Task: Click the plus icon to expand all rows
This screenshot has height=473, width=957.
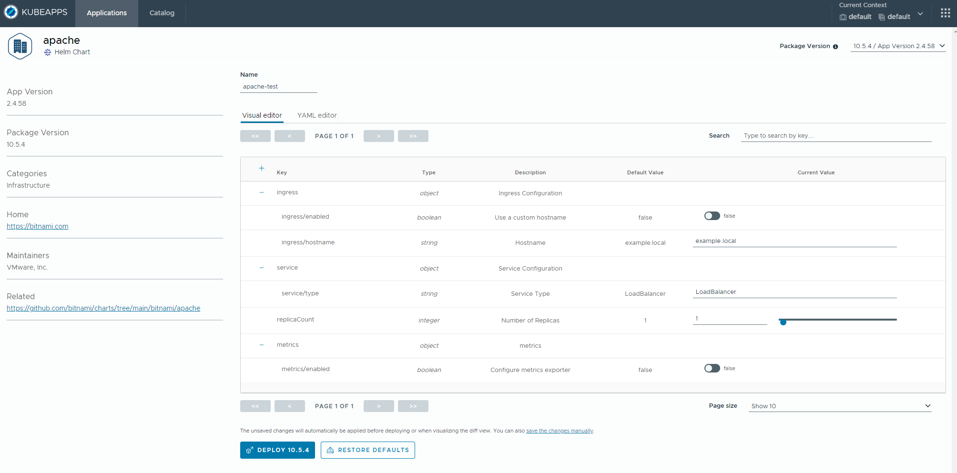Action: pos(262,168)
